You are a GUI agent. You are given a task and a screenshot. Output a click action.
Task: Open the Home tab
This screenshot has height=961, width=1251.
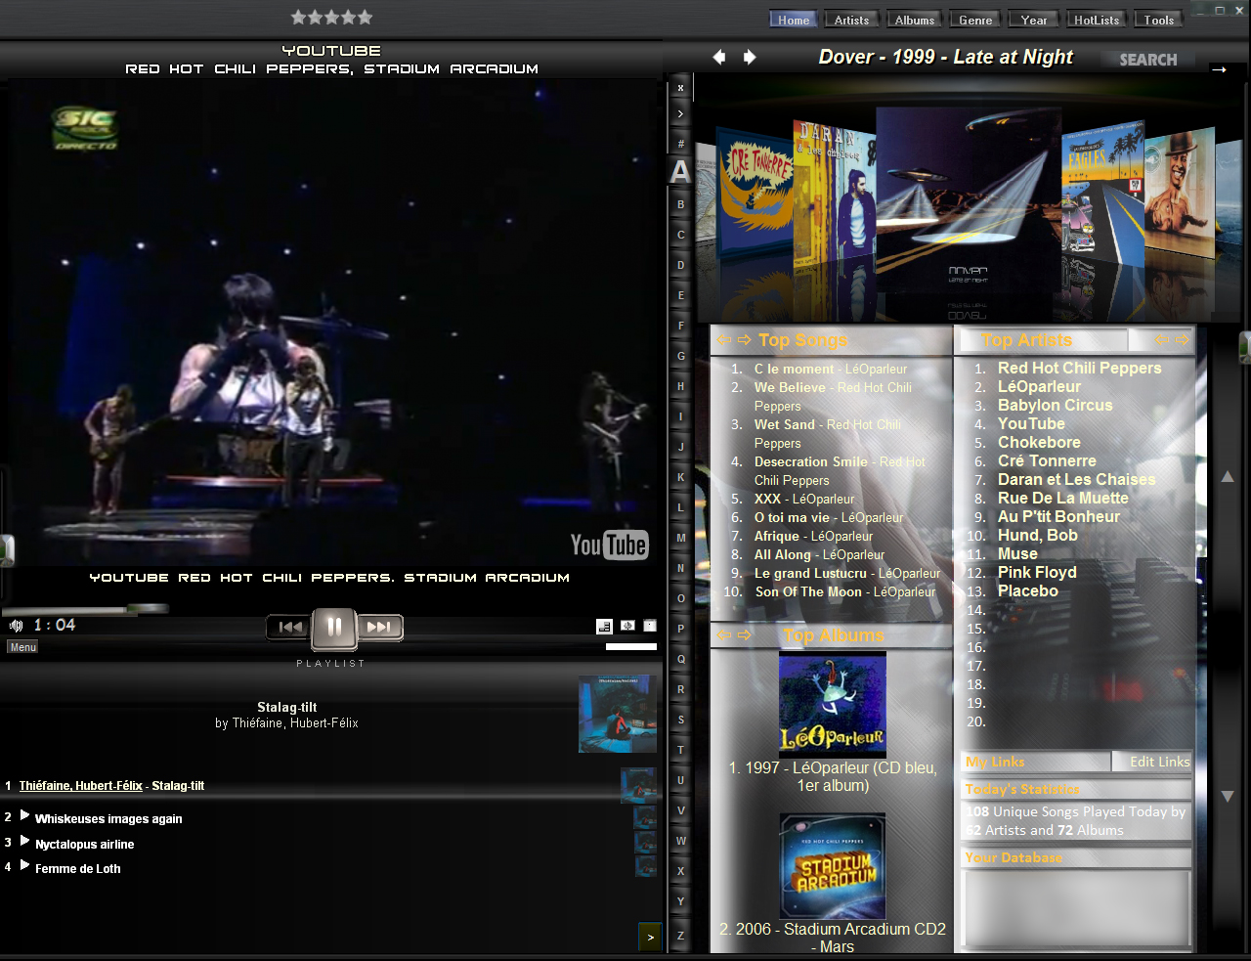click(794, 20)
